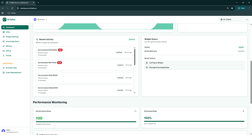Click the purple site icon beside Dr O'Hara
The image size is (252, 135).
pyautogui.click(x=35, y=20)
